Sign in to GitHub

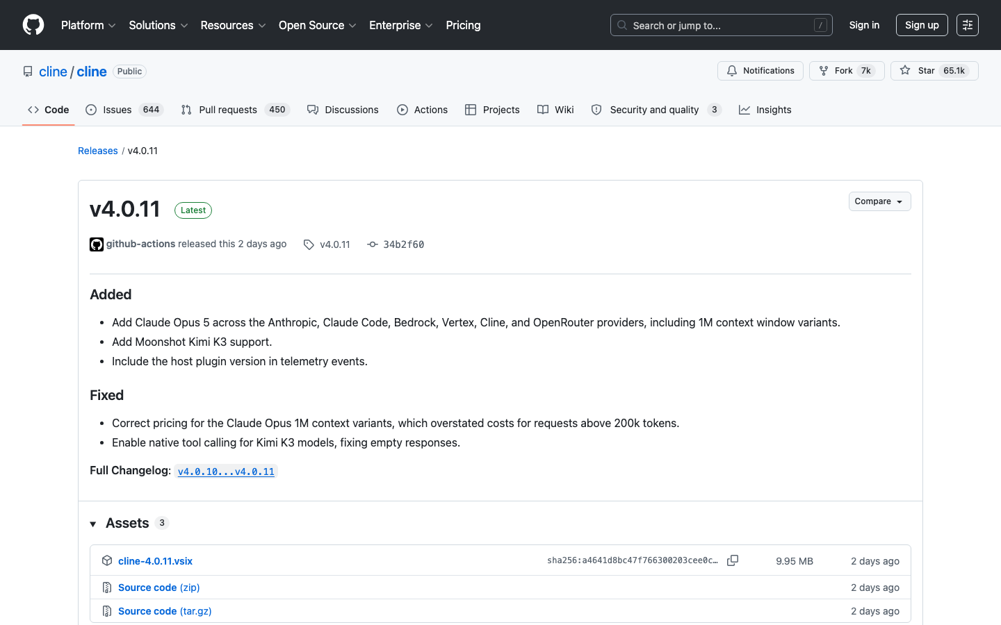[x=864, y=25]
